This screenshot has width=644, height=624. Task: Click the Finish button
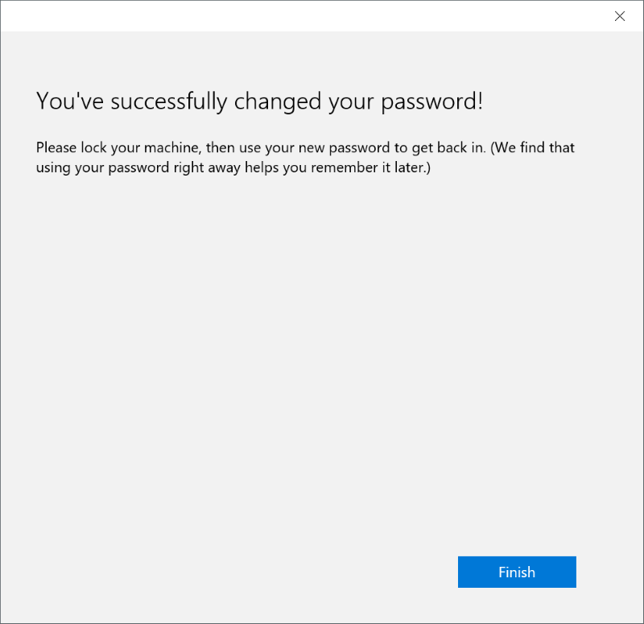click(517, 572)
